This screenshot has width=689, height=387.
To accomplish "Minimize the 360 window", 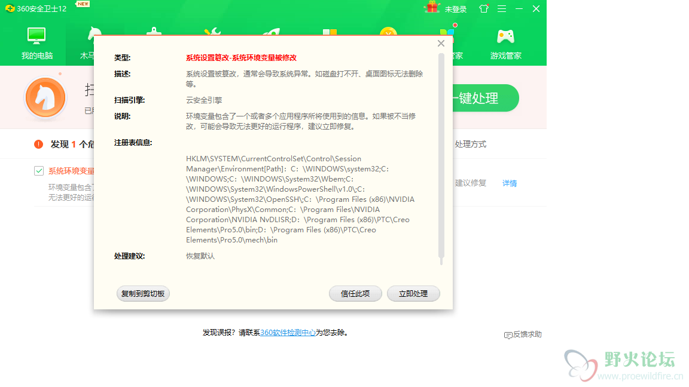I will click(519, 9).
